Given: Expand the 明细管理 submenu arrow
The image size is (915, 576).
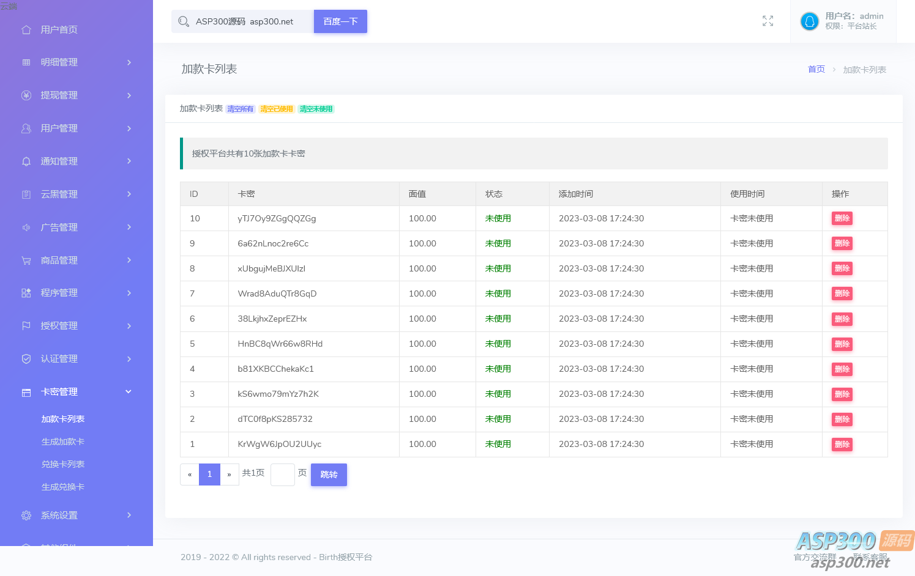Looking at the screenshot, I should click(x=129, y=62).
